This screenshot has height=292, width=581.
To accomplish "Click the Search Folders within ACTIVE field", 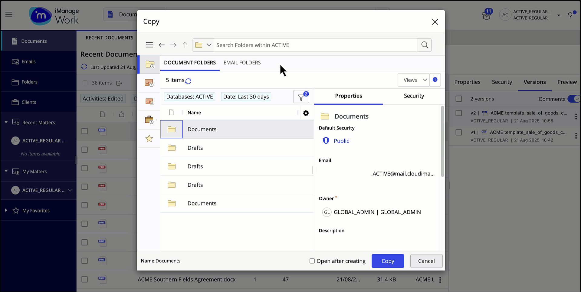I will [316, 45].
